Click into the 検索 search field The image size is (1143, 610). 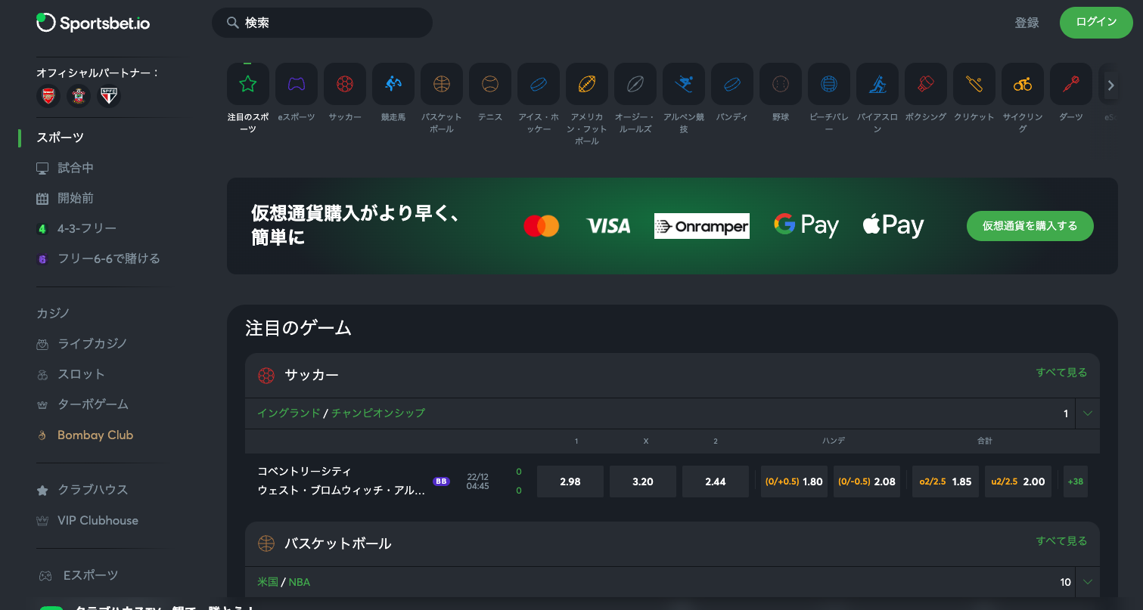(322, 23)
